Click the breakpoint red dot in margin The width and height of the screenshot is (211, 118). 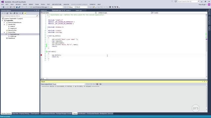click(41, 55)
